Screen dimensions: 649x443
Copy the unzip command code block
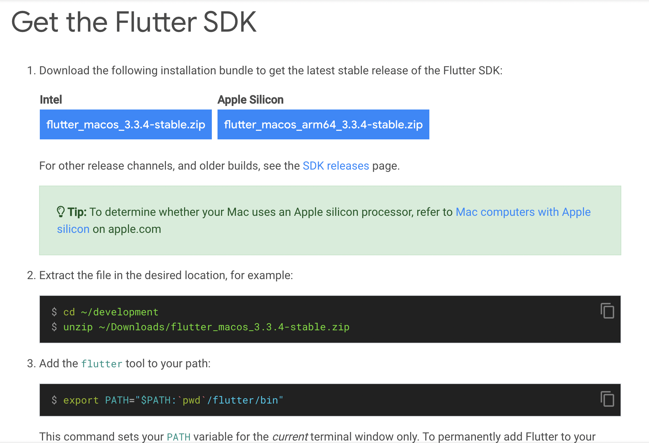tap(607, 311)
